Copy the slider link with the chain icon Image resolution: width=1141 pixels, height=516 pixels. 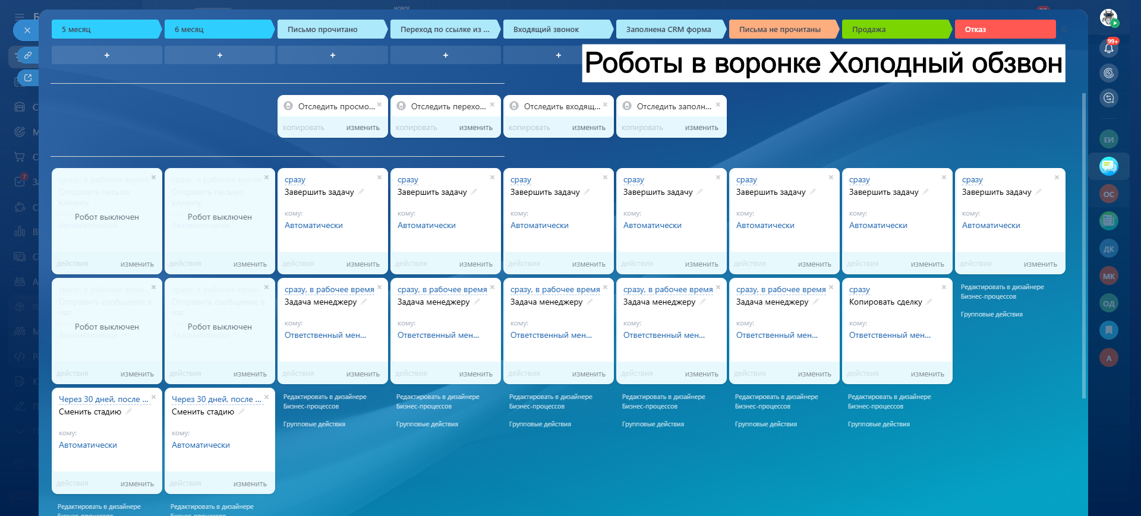pos(27,55)
